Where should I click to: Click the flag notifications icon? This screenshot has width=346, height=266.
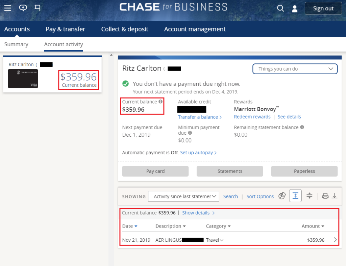[38, 8]
